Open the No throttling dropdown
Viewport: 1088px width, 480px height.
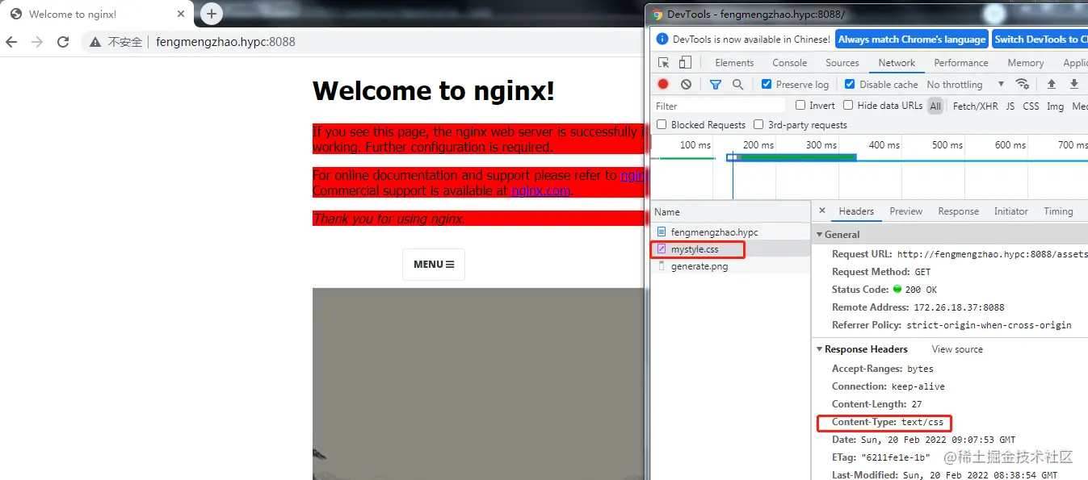965,84
